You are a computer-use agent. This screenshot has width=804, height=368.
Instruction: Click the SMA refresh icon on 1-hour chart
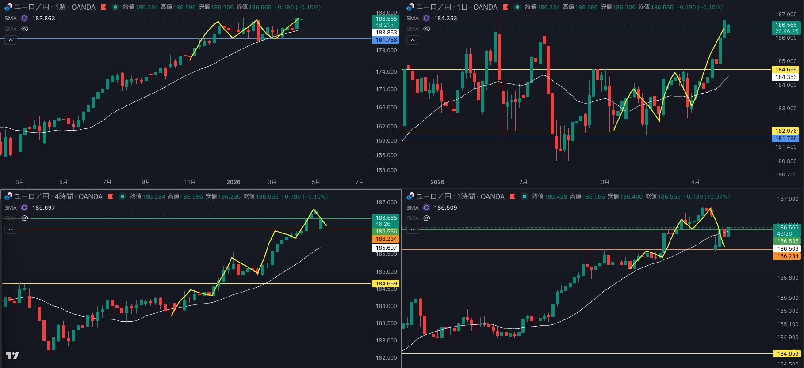click(426, 207)
